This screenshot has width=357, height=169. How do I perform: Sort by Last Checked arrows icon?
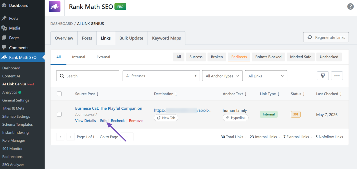click(341, 94)
